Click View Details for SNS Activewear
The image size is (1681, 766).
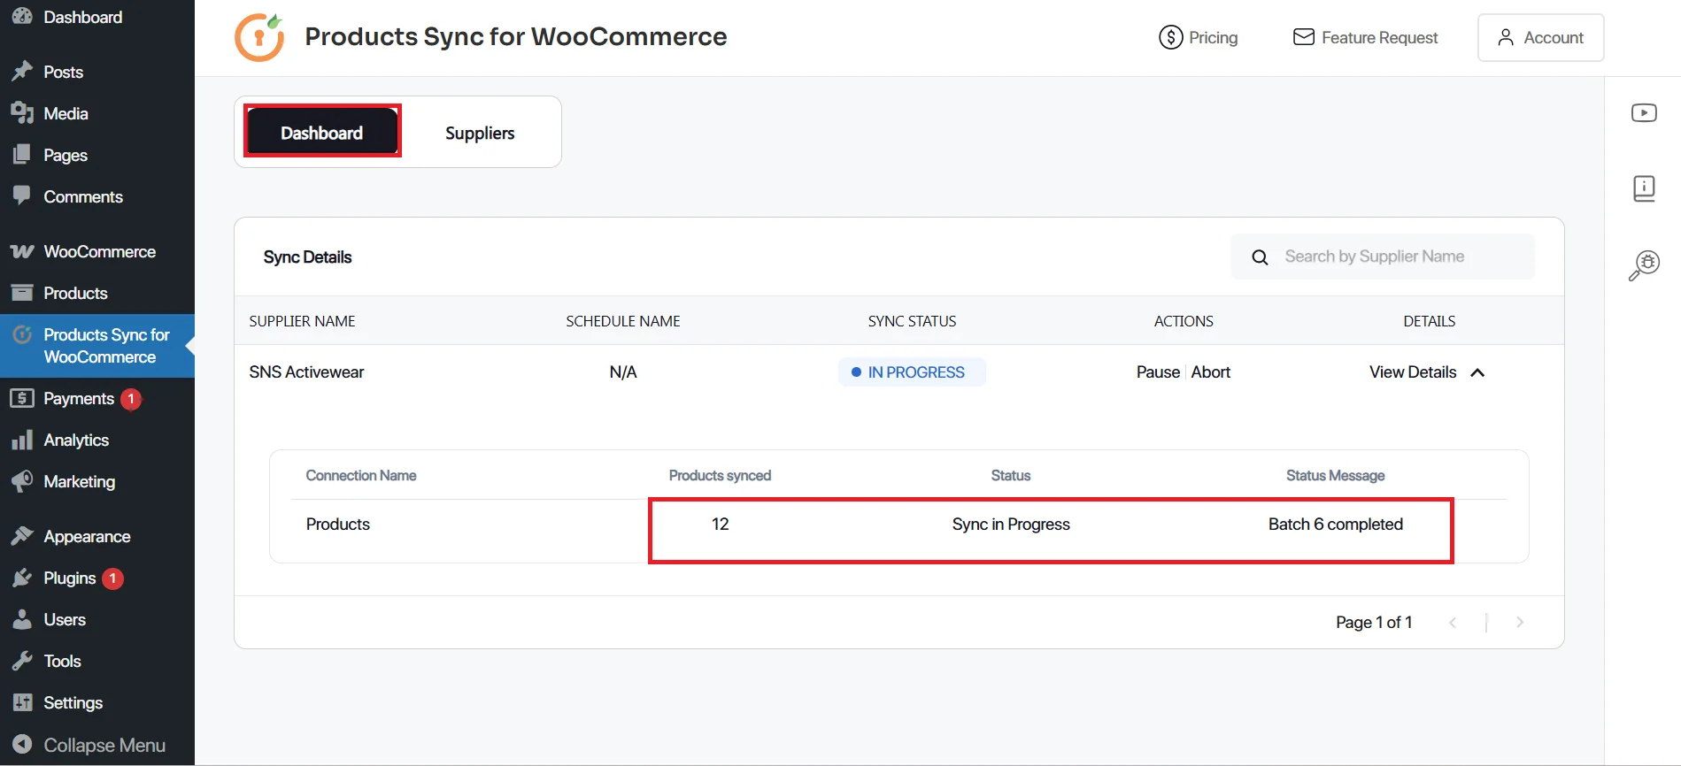(1413, 372)
